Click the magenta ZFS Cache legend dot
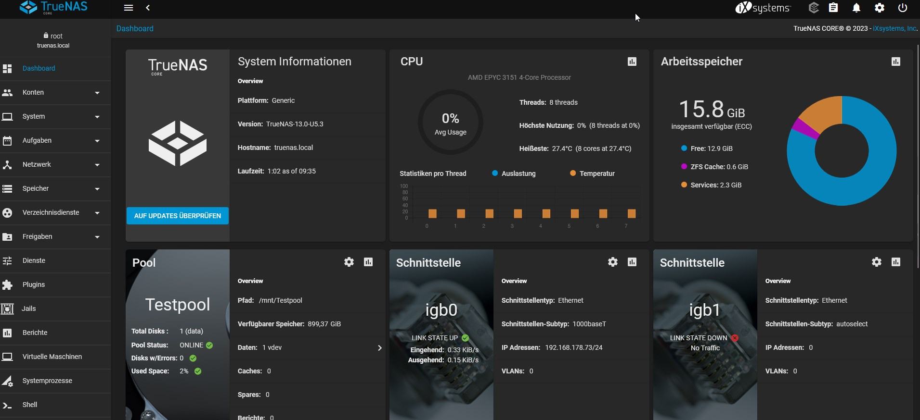 684,166
